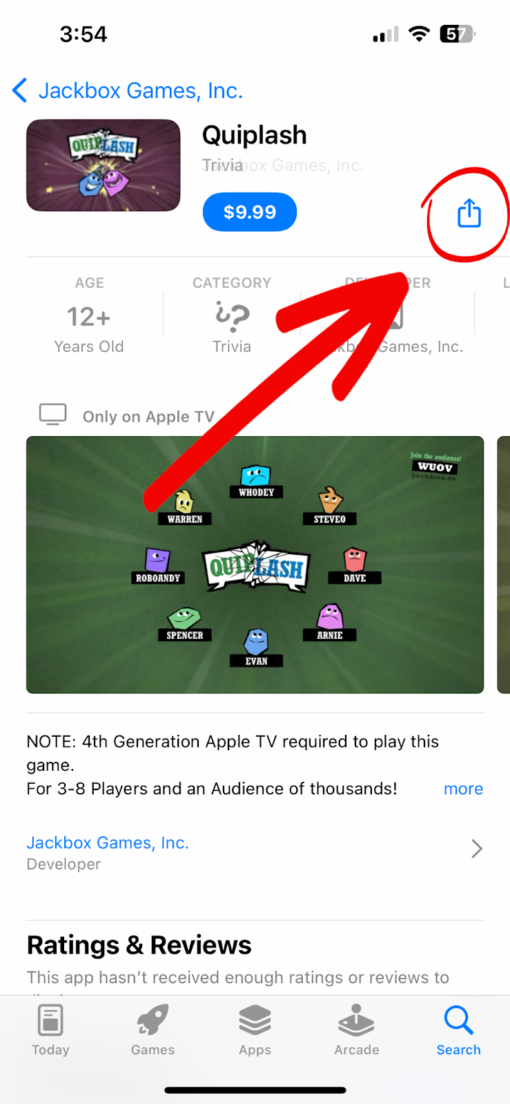
Task: Tap the Trivia category question-mark icon
Action: click(x=232, y=316)
